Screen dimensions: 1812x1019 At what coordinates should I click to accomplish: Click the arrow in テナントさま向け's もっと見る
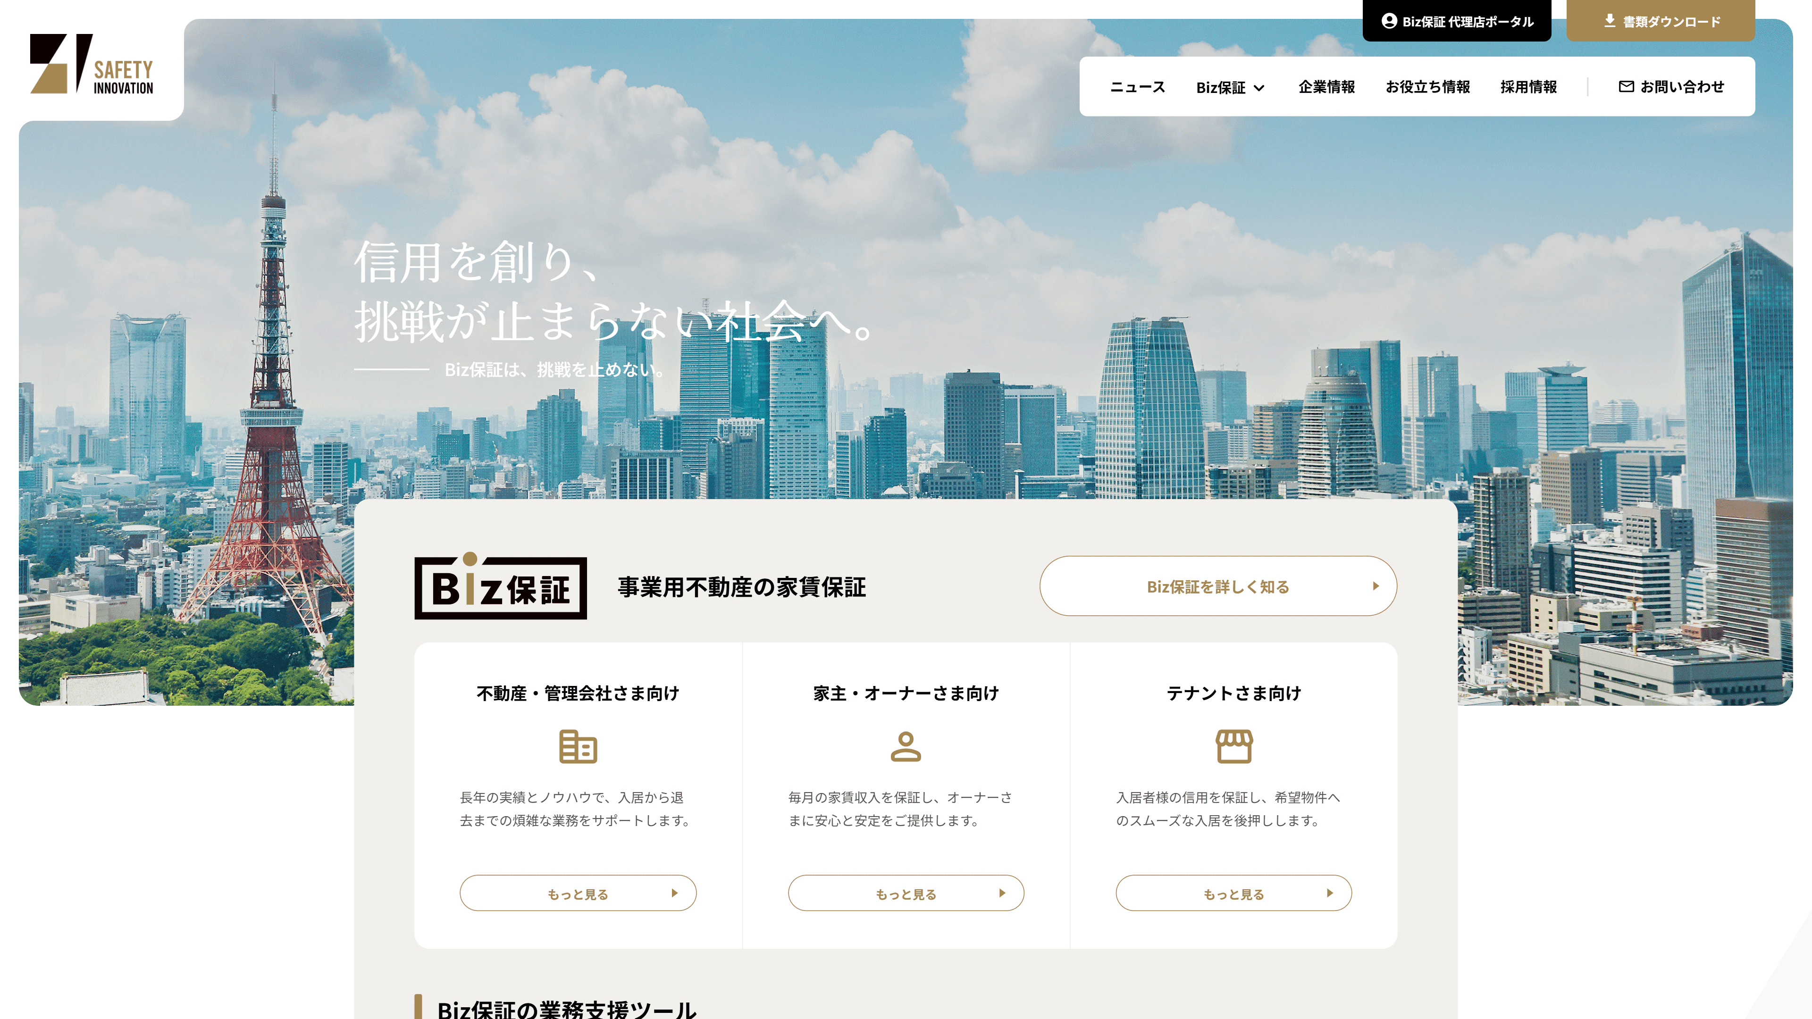tap(1329, 893)
